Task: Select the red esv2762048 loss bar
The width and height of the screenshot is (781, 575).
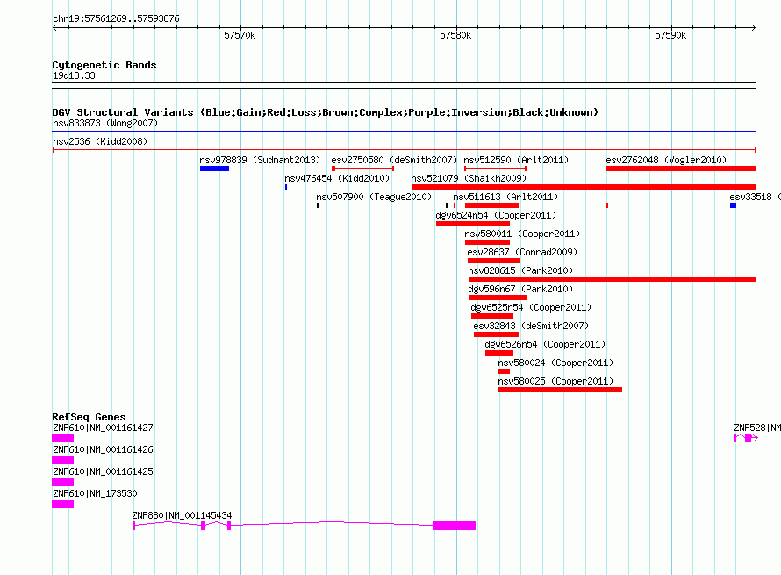Action: (x=681, y=169)
